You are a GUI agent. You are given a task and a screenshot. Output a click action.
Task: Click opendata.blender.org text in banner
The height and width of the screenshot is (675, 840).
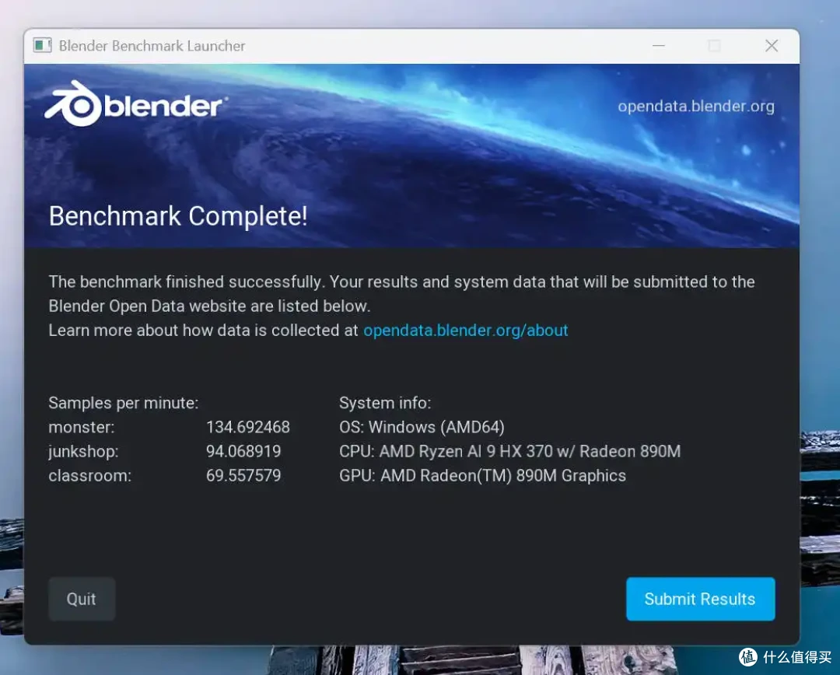pos(696,106)
